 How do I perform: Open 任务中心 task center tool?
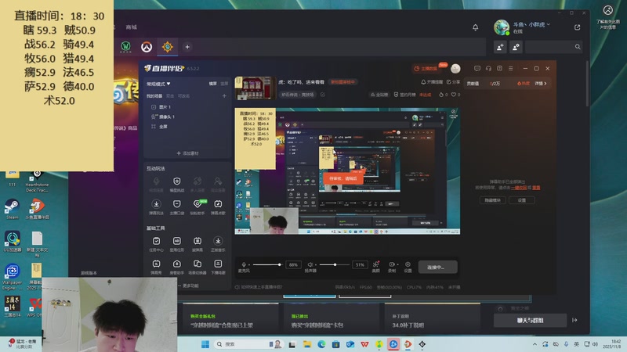coord(156,244)
